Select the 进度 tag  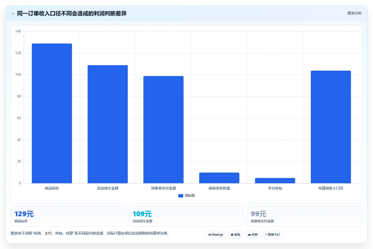click(x=253, y=235)
